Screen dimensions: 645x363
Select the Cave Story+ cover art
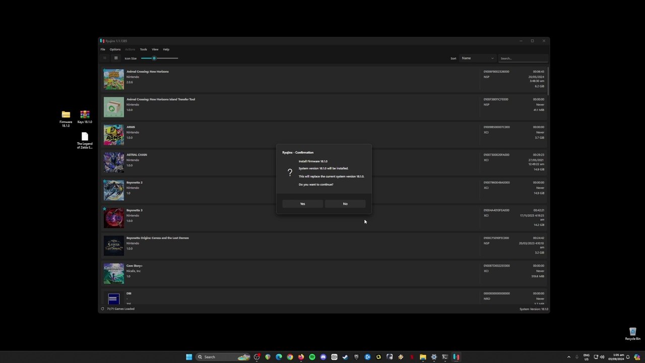114,274
